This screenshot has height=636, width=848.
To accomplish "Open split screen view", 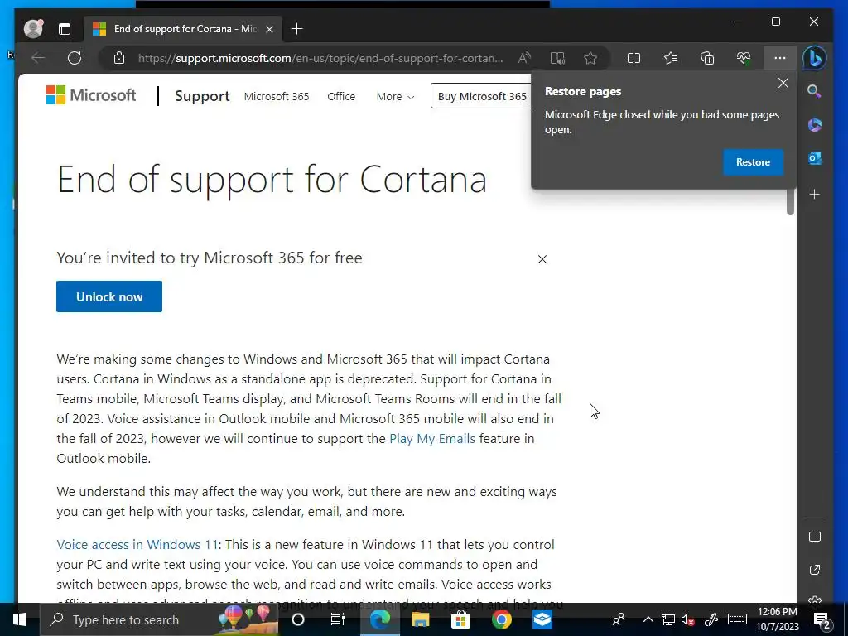I will 634,58.
